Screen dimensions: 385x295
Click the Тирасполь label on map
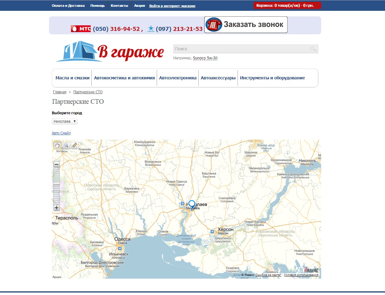[67, 218]
